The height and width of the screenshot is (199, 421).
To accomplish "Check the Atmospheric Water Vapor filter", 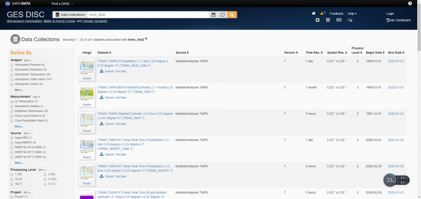I will pos(12,79).
